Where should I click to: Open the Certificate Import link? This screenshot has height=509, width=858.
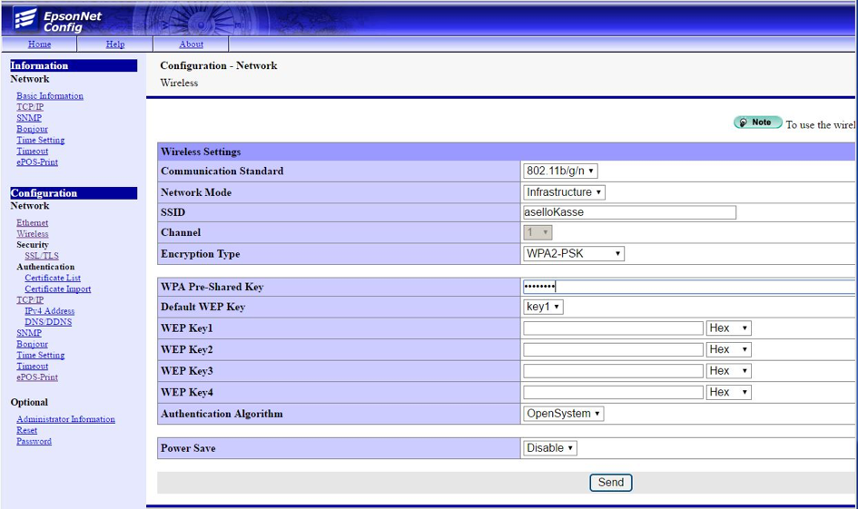57,289
